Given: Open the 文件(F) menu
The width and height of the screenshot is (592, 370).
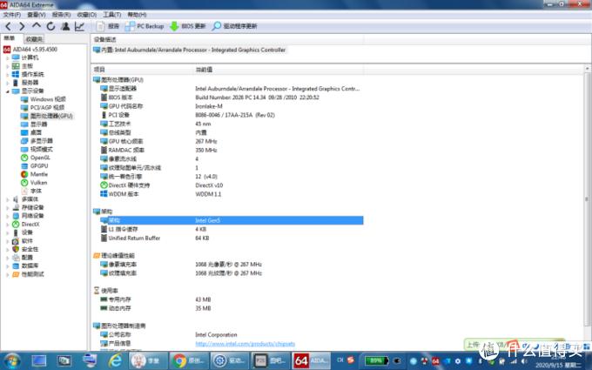Looking at the screenshot, I should point(11,14).
